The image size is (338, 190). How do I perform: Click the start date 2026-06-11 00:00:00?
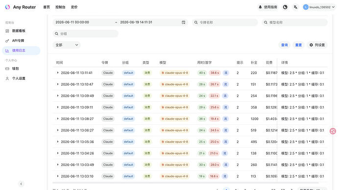(x=72, y=23)
